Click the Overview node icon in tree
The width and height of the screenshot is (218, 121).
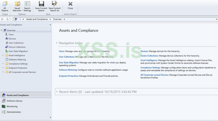5,30
